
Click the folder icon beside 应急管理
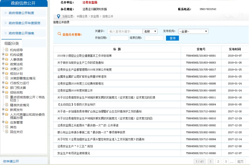click(7, 122)
